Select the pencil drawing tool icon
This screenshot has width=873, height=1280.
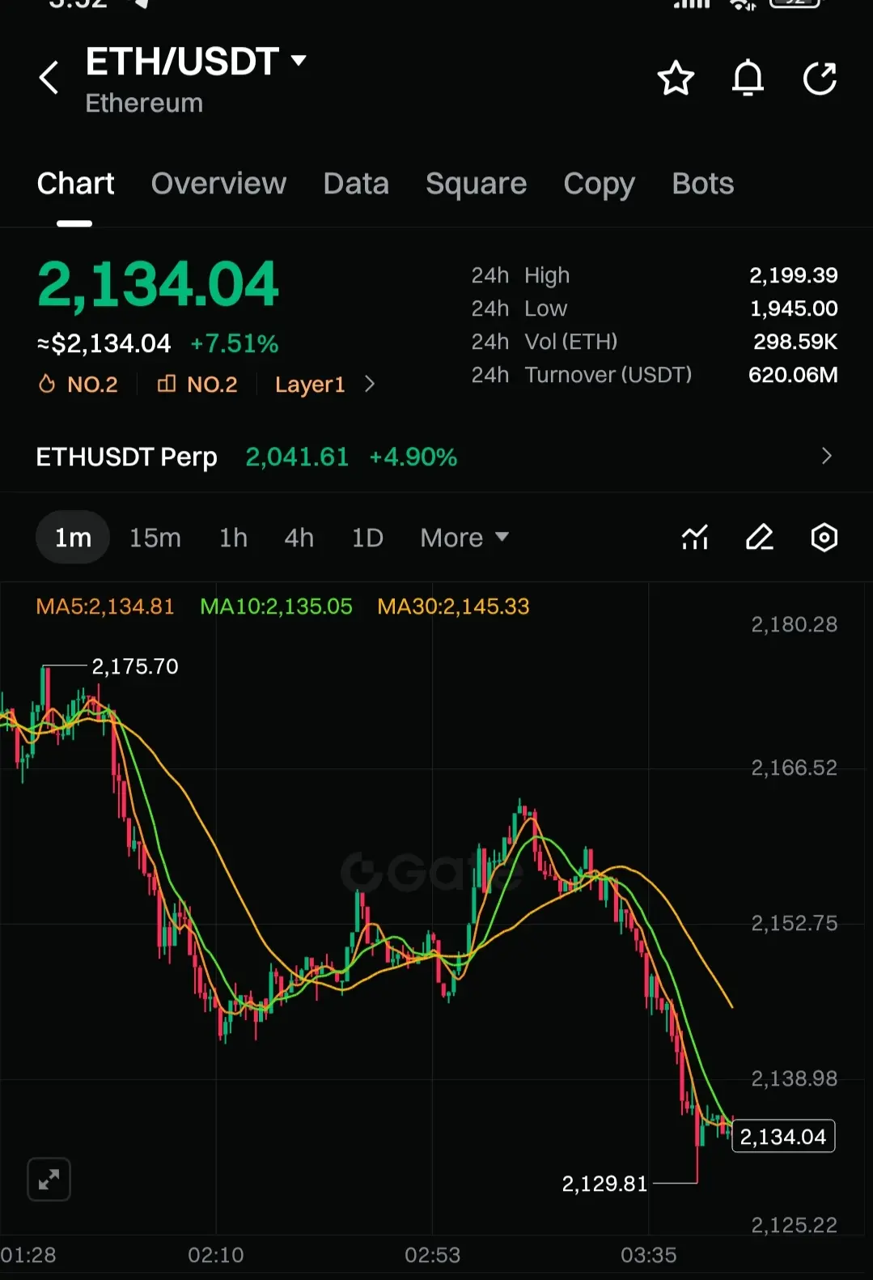coord(759,538)
